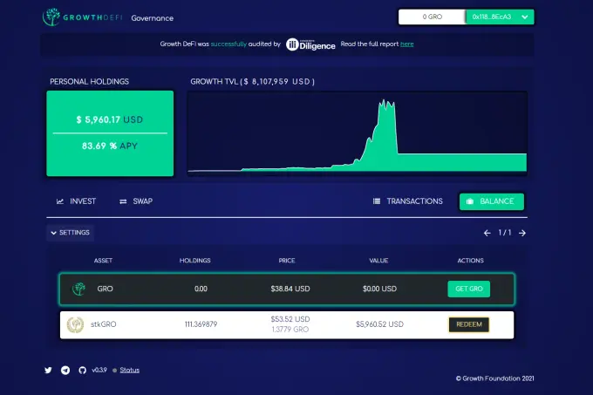The height and width of the screenshot is (395, 593).
Task: Click the 0 GRO balance field
Action: (433, 17)
